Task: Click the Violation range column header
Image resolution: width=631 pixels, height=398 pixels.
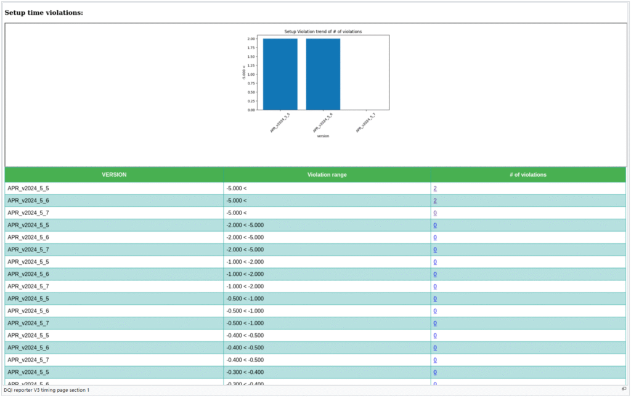Action: pos(327,175)
